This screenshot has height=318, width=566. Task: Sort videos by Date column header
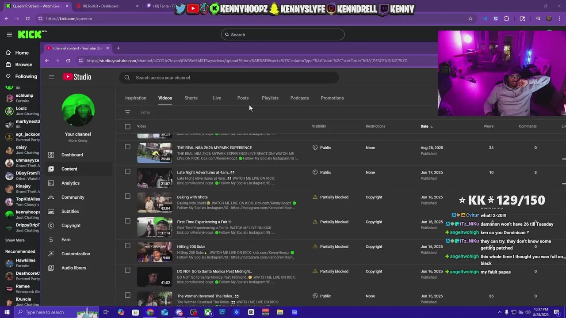[427, 126]
